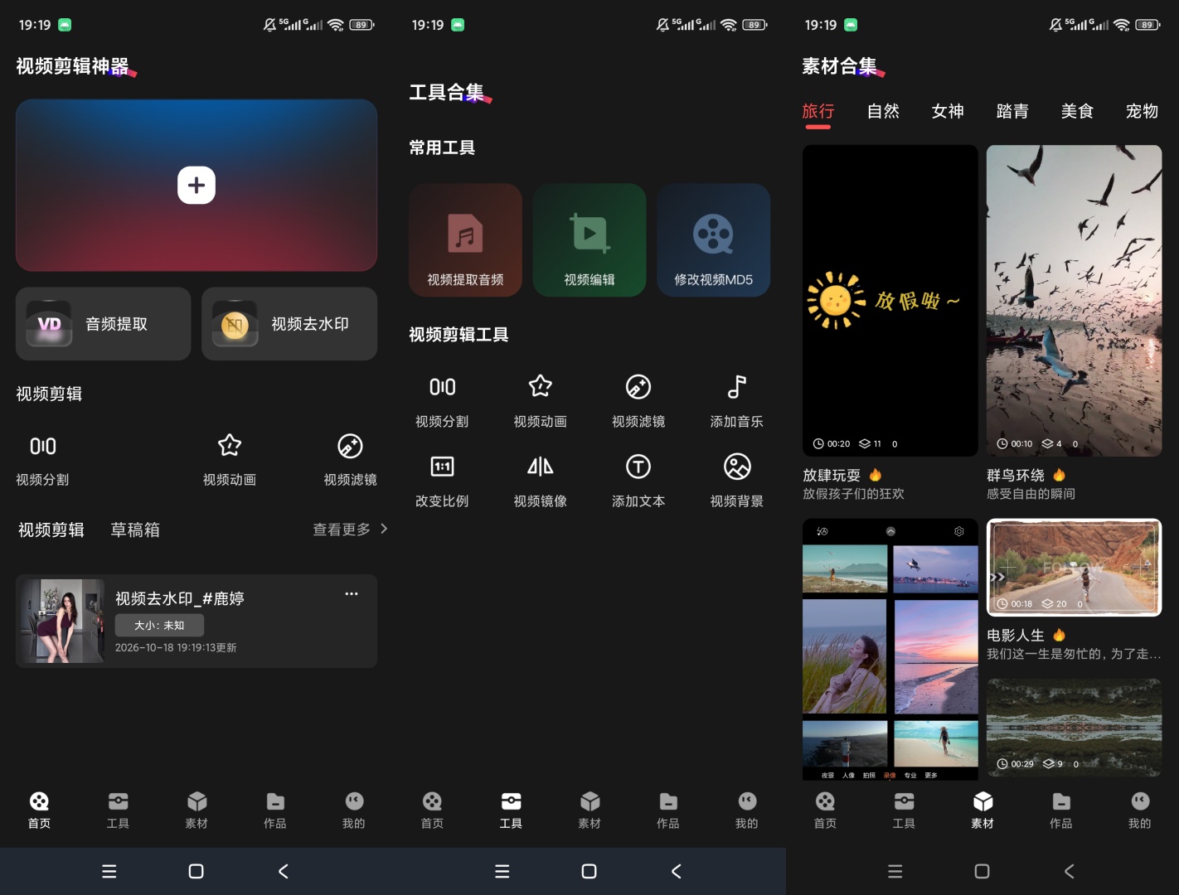Select the 旅行 category tab
Viewport: 1179px width, 895px height.
coord(818,111)
